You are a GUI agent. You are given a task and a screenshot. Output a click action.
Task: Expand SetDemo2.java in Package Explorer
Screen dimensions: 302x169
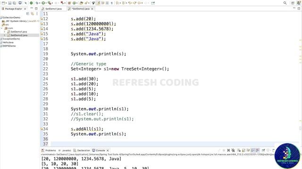(x=5, y=35)
